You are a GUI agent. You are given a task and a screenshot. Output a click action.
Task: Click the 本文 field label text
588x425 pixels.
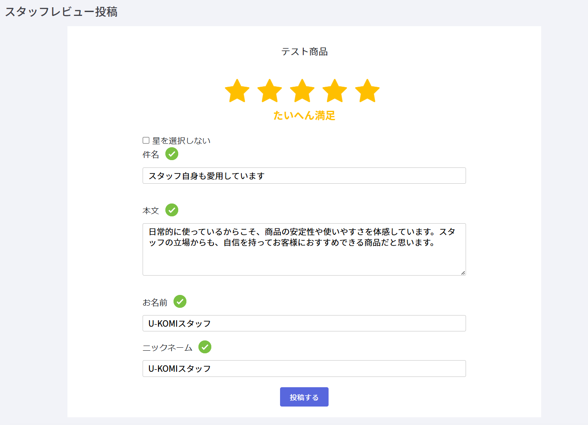(151, 211)
